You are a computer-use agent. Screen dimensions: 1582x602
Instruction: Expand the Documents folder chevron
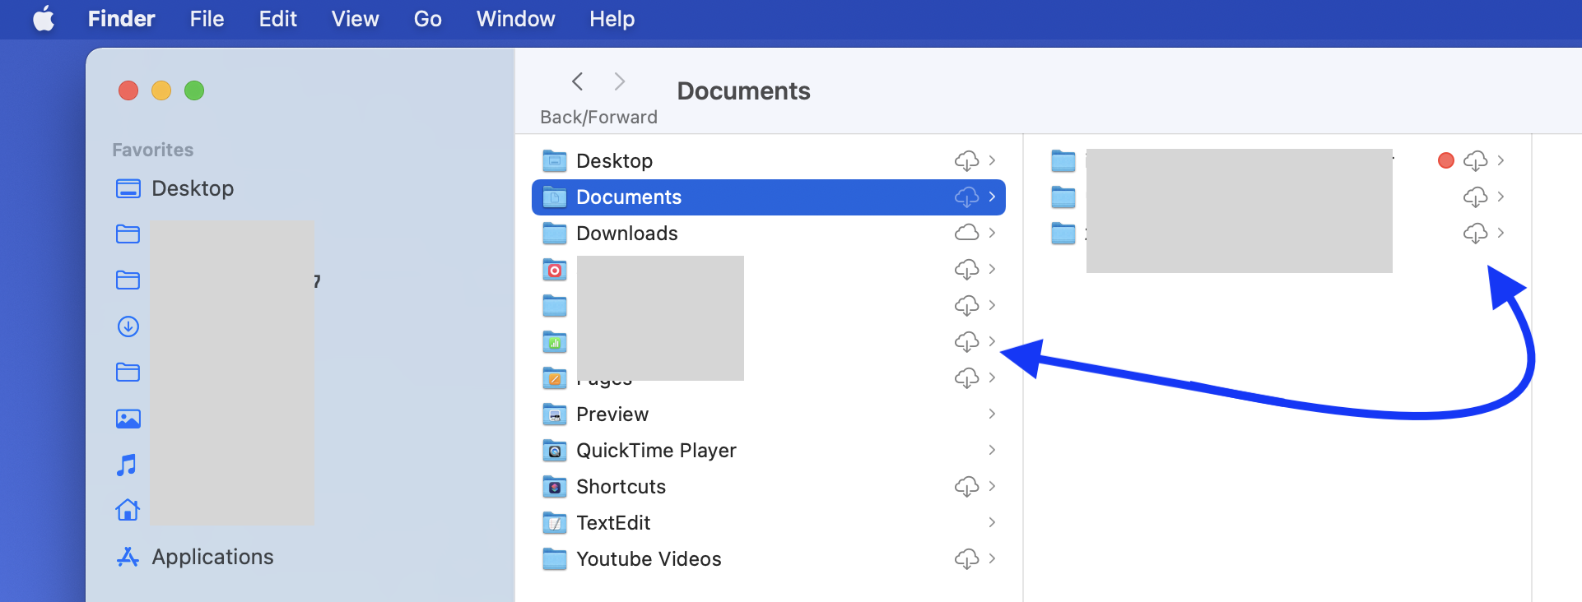coord(992,197)
